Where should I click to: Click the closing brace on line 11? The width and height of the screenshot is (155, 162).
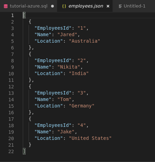(30, 80)
